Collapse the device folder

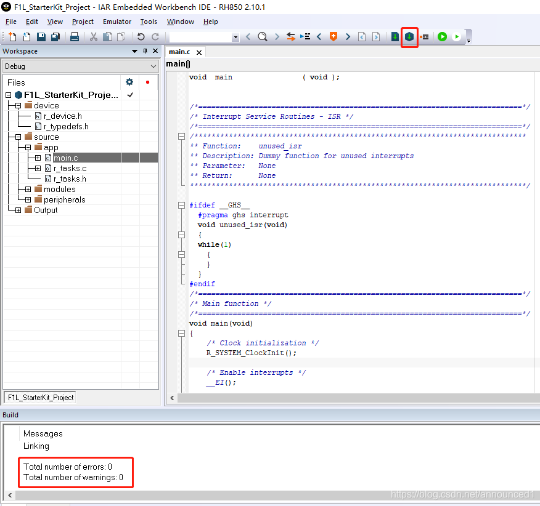[18, 106]
